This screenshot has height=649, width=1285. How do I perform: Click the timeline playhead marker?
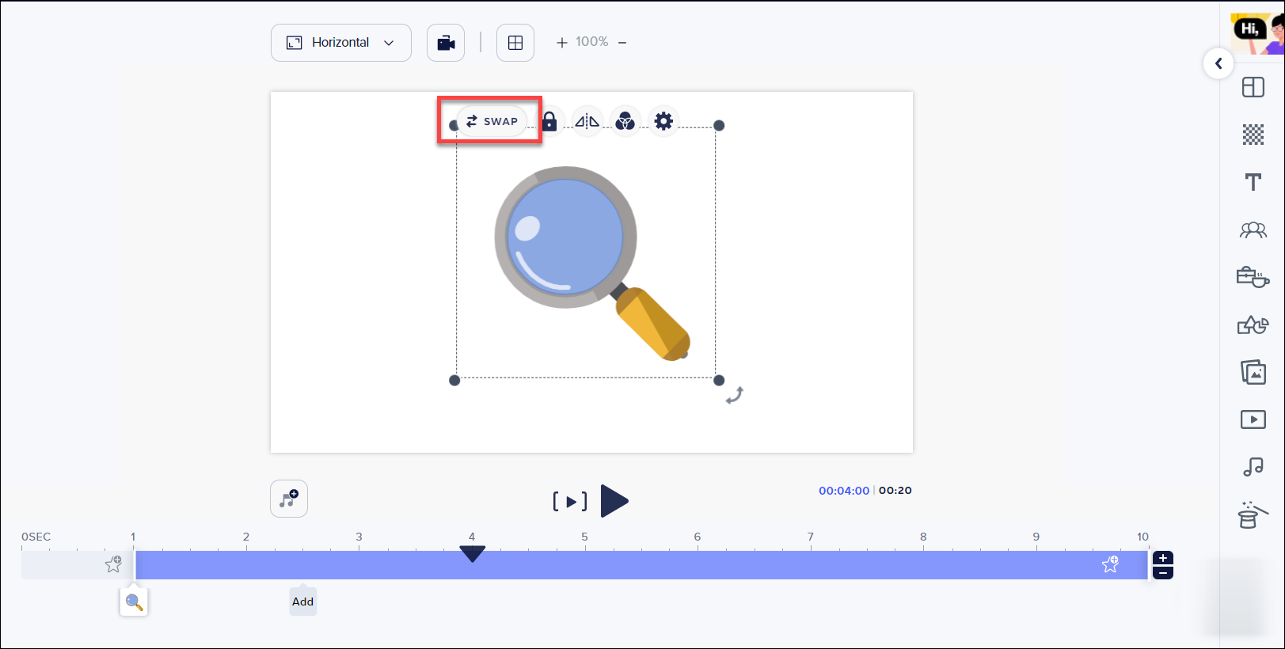click(x=472, y=554)
